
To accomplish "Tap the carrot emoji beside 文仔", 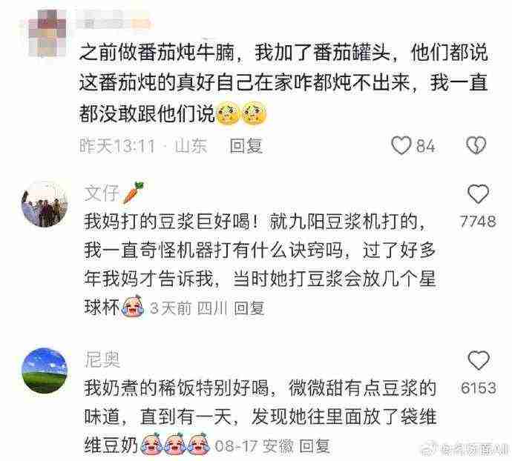I will pyautogui.click(x=134, y=193).
